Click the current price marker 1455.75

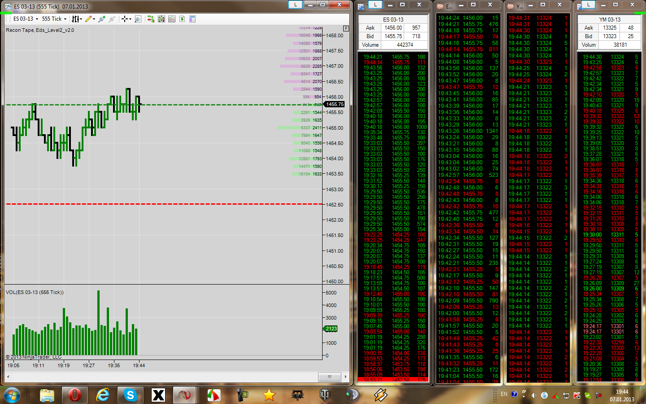(x=334, y=104)
